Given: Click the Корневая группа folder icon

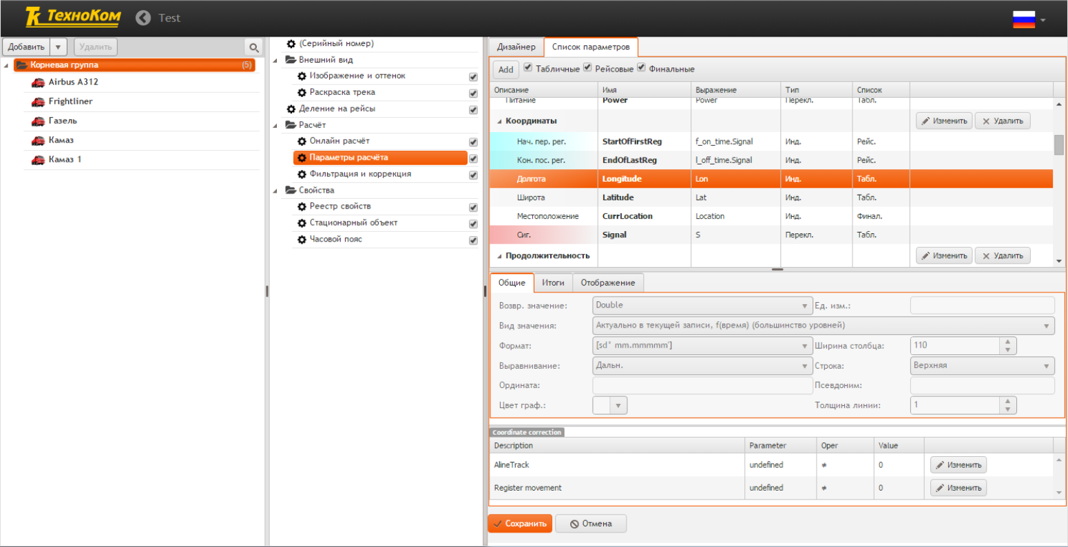Looking at the screenshot, I should tap(21, 65).
